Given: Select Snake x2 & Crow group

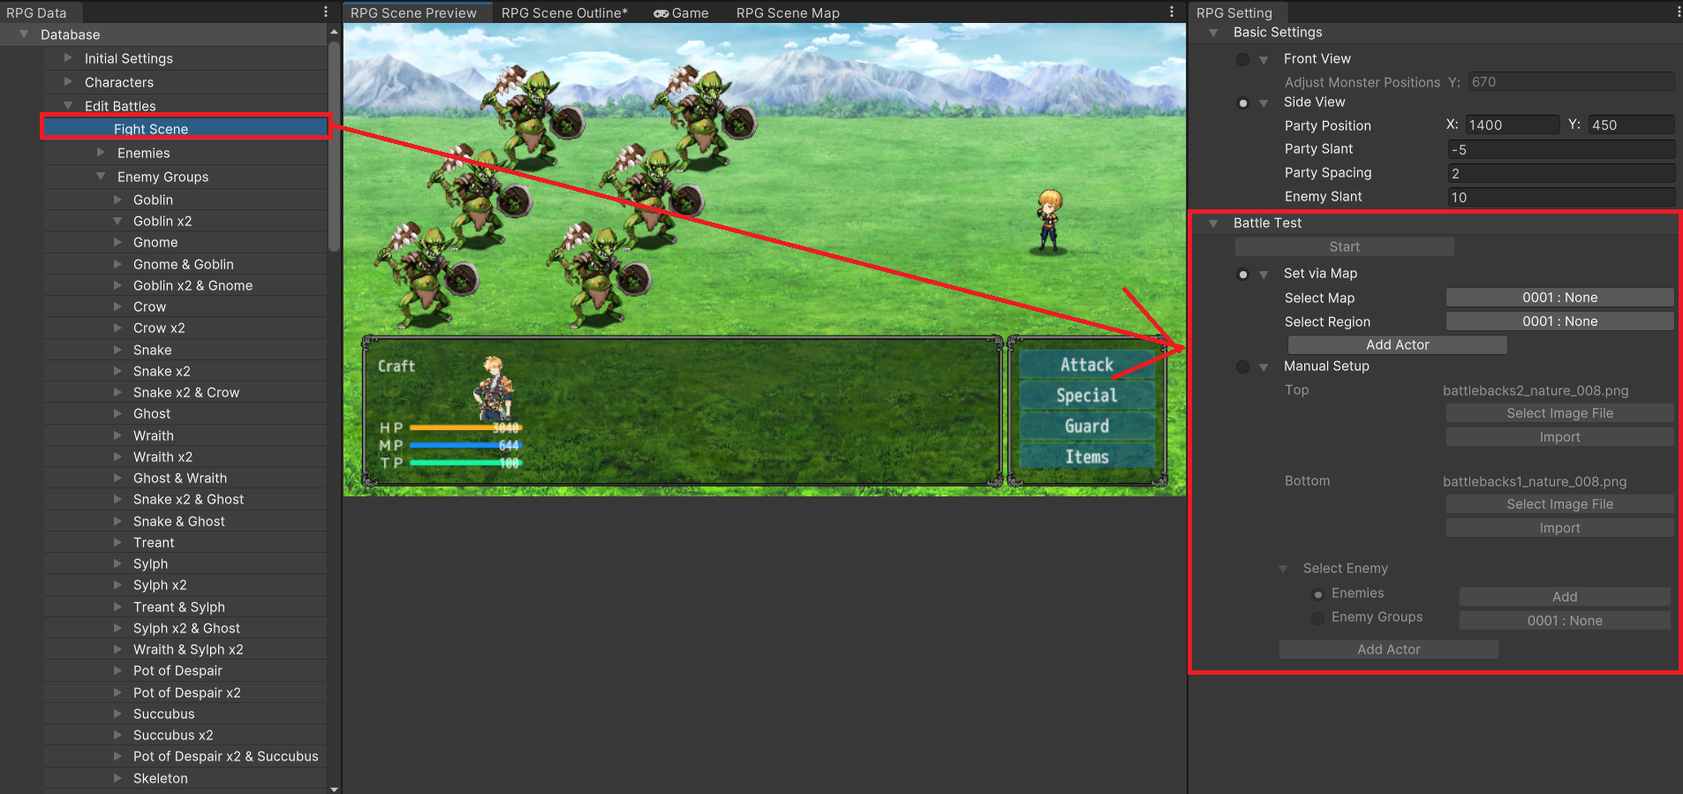Looking at the screenshot, I should 186,392.
